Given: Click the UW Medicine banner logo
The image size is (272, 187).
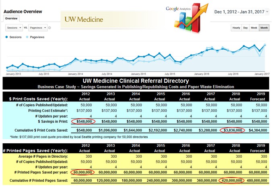Looking at the screenshot, I should [84, 19].
